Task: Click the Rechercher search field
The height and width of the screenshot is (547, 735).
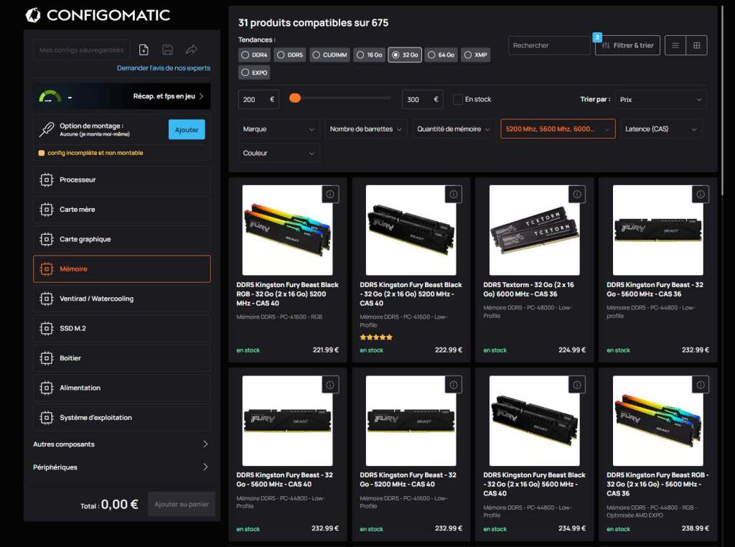Action: coord(548,45)
